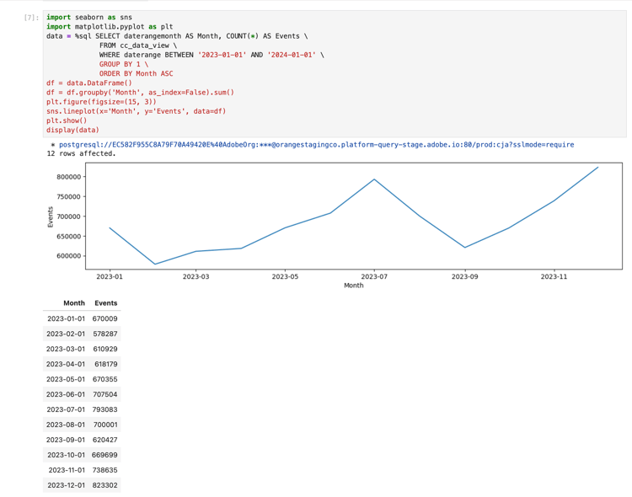The height and width of the screenshot is (497, 632).
Task: Click the 'Events' y-axis label of chart
Action: tap(51, 216)
